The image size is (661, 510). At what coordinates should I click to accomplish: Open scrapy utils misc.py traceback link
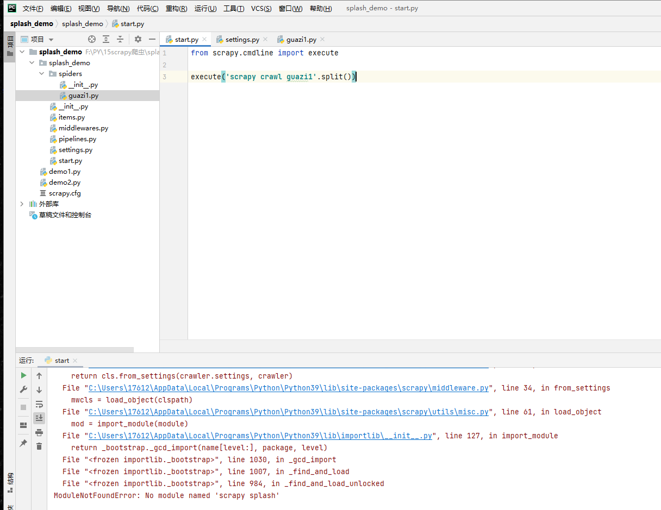click(289, 412)
